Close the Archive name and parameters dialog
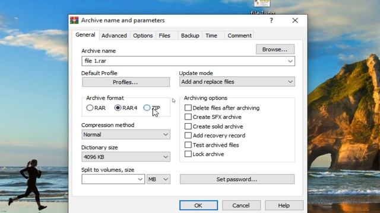The height and width of the screenshot is (213, 380). click(295, 21)
